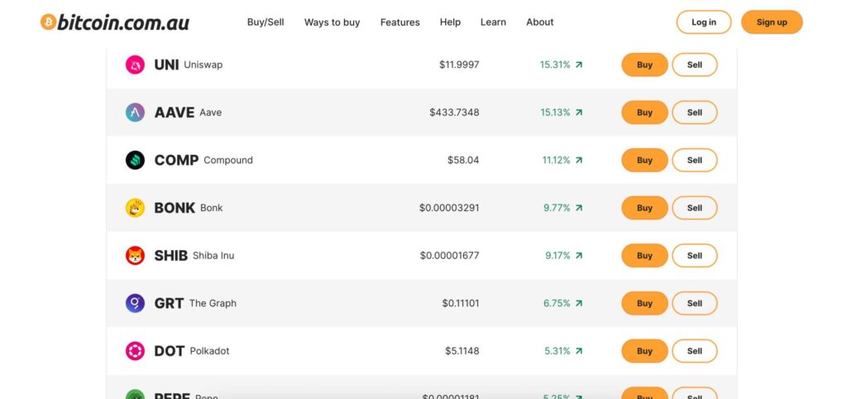Sell AAVE
The image size is (847, 399).
click(695, 113)
